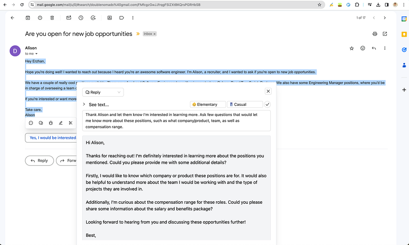Select the Elementary reading level pill
409x245 pixels.
pos(207,104)
